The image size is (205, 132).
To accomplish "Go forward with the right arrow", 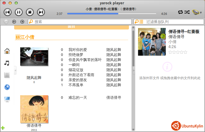I will (22, 22).
